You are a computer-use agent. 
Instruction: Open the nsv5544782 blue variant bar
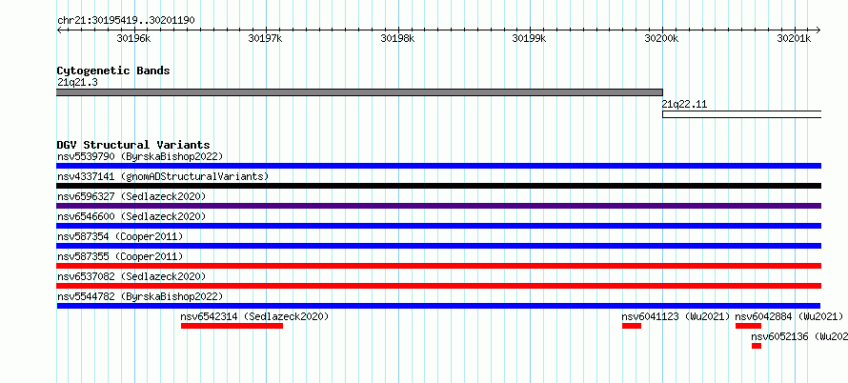(x=438, y=306)
